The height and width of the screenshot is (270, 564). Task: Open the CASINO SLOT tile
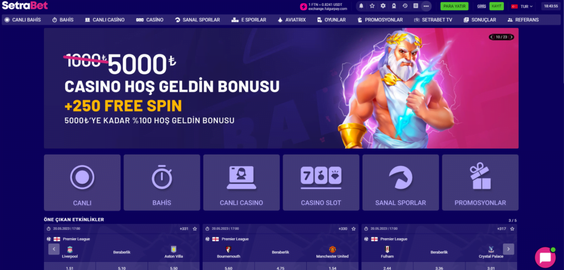pos(321,183)
